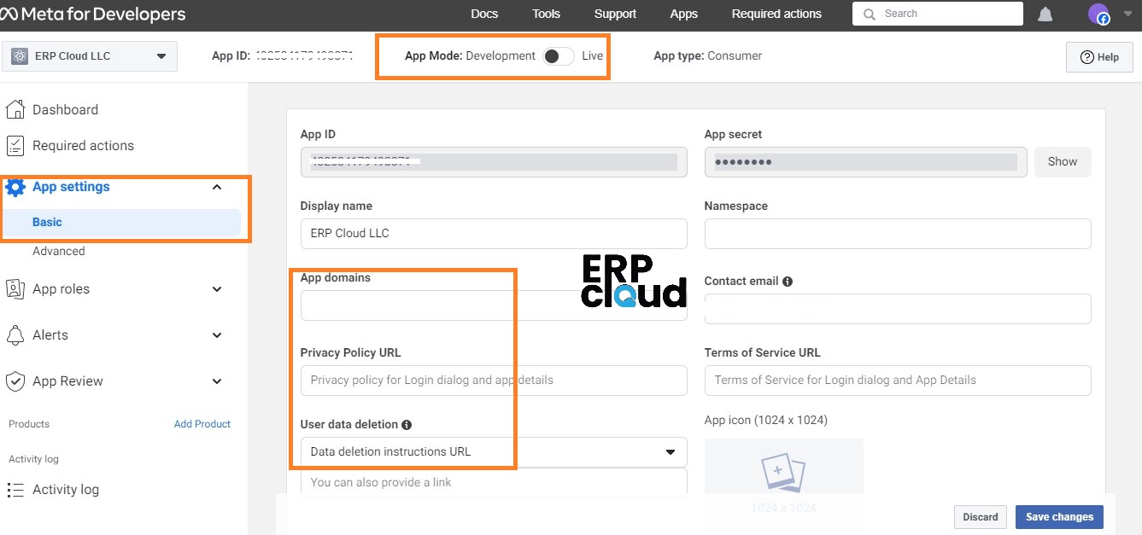Click the Add Product link
The image size is (1142, 535).
coord(202,424)
